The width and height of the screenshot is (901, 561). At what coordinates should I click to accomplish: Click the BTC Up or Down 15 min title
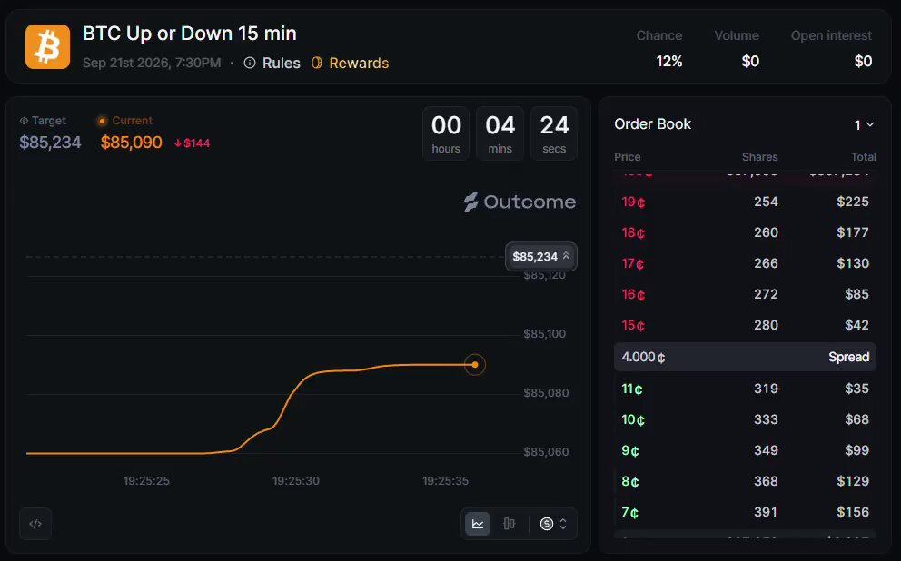190,34
